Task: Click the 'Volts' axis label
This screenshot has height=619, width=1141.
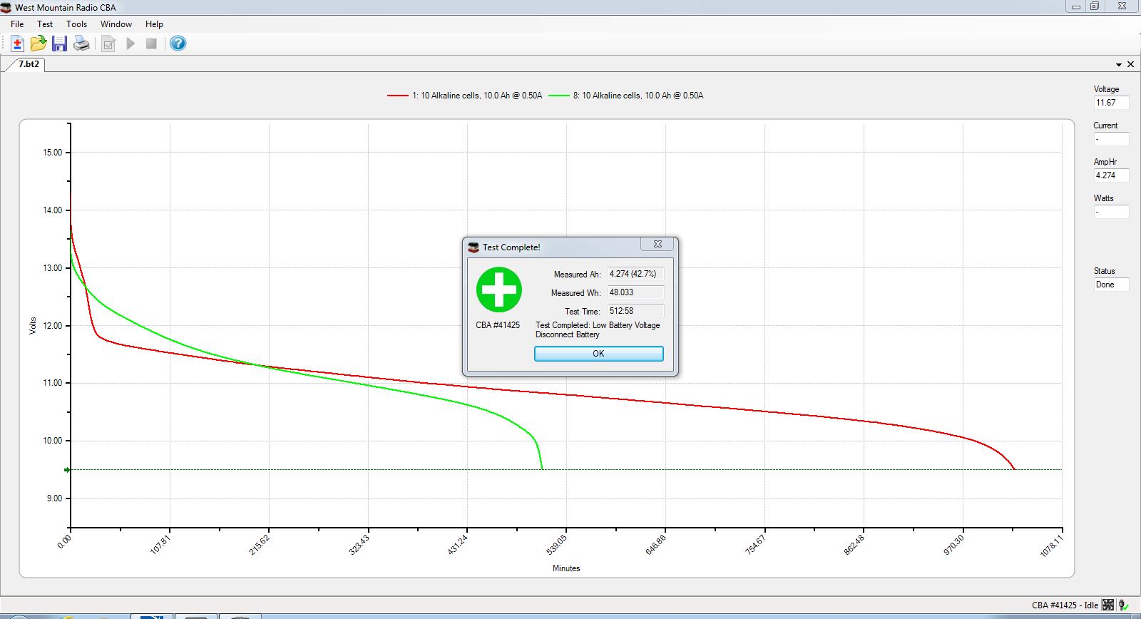Action: [x=33, y=326]
